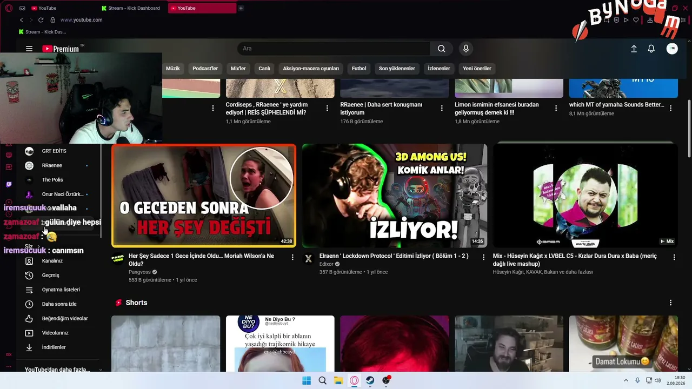Open Videolarınız in sidebar
The image size is (692, 389).
coord(29,333)
